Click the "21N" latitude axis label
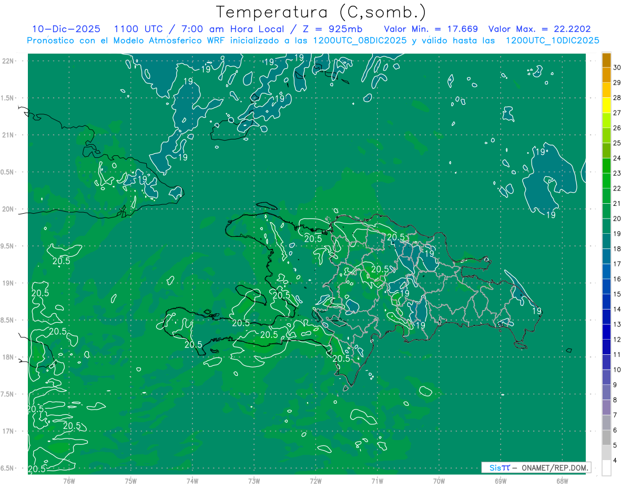The image size is (631, 488). (8, 135)
